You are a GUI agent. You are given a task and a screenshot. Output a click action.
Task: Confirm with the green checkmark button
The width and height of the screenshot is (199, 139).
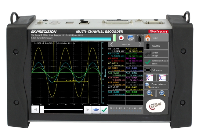(x=104, y=110)
